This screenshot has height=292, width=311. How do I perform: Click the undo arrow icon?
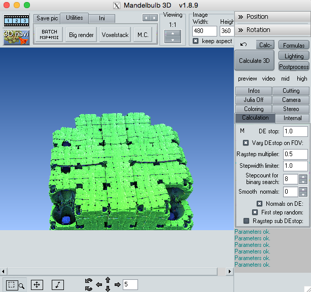coord(244,45)
